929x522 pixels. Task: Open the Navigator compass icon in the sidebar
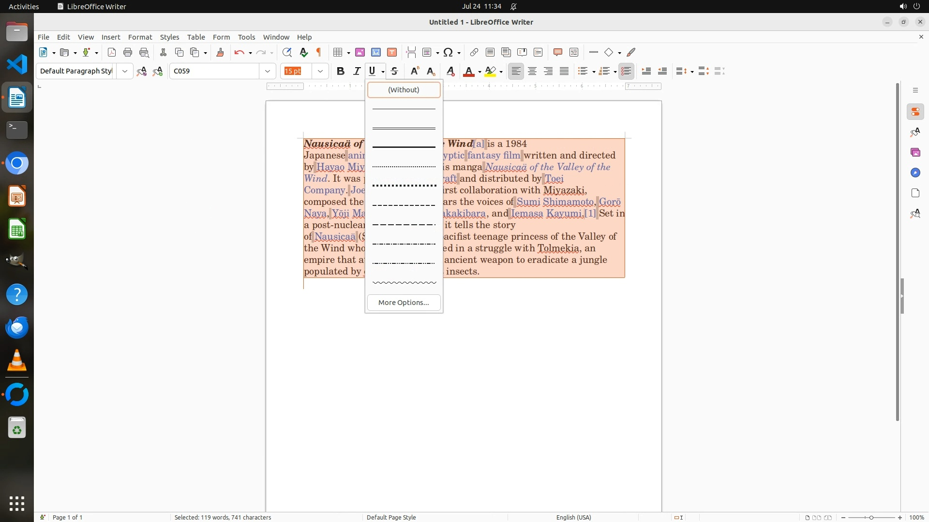point(915,173)
